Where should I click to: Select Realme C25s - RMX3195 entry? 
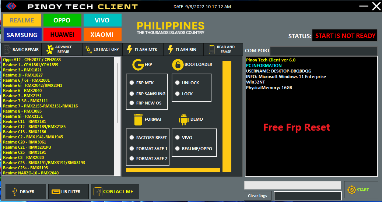coord(25,168)
